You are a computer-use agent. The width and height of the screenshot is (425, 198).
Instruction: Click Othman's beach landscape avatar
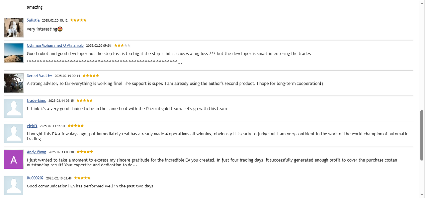[14, 53]
